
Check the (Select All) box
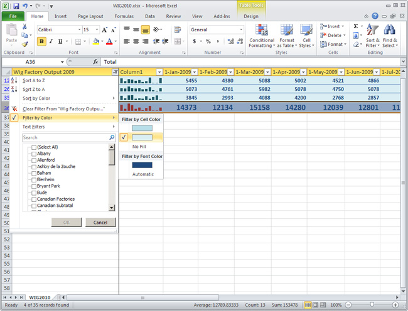click(33, 147)
